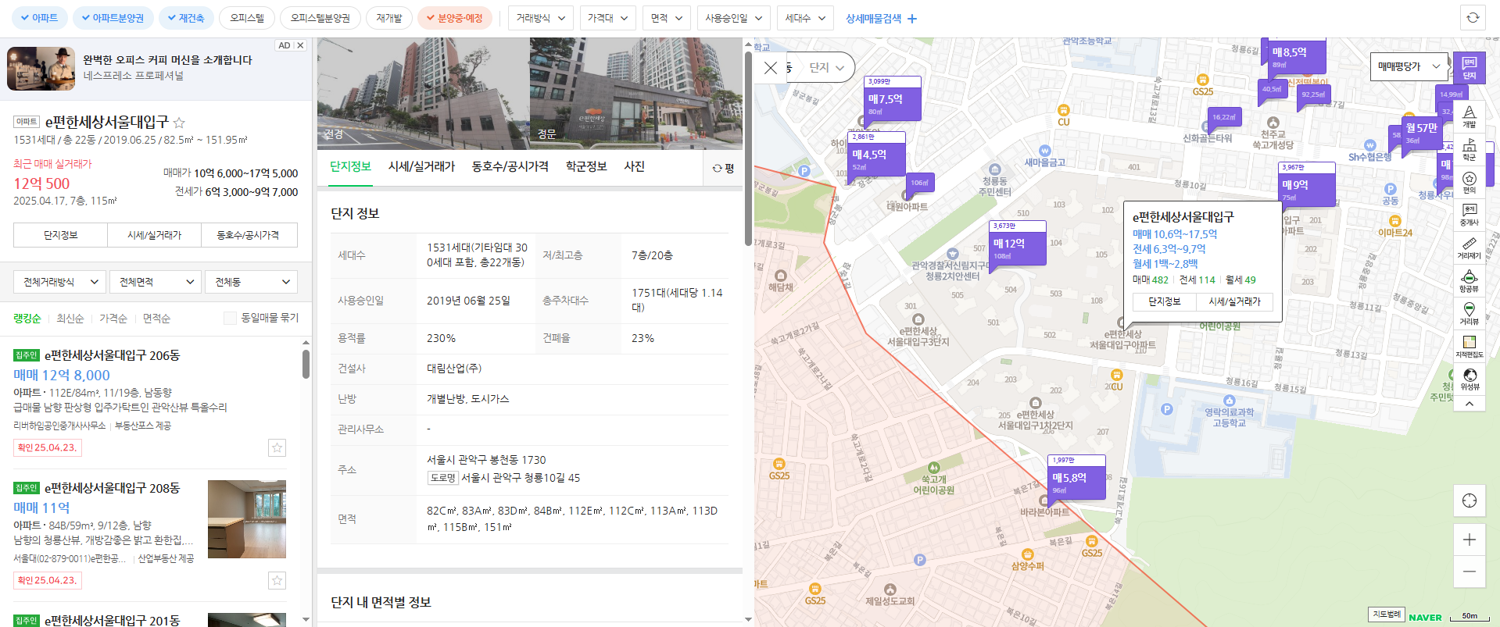Switch to the 단지정보 tab
Screen dimensions: 1500x627
(350, 166)
